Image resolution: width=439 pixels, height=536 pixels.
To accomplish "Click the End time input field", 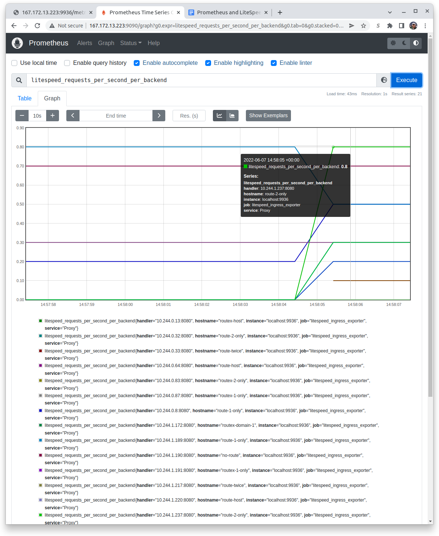I will point(116,115).
